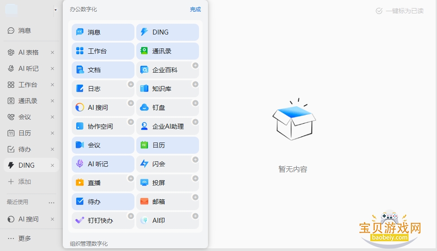Select the 邮箱 mail tile
The image size is (437, 251).
(x=168, y=201)
